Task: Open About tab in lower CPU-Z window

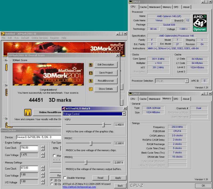Action: click(186, 99)
